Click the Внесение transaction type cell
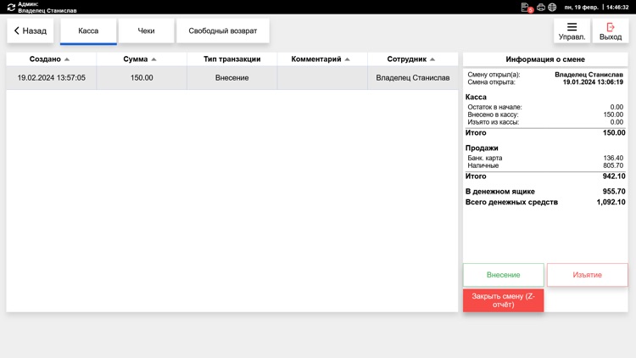 click(232, 77)
